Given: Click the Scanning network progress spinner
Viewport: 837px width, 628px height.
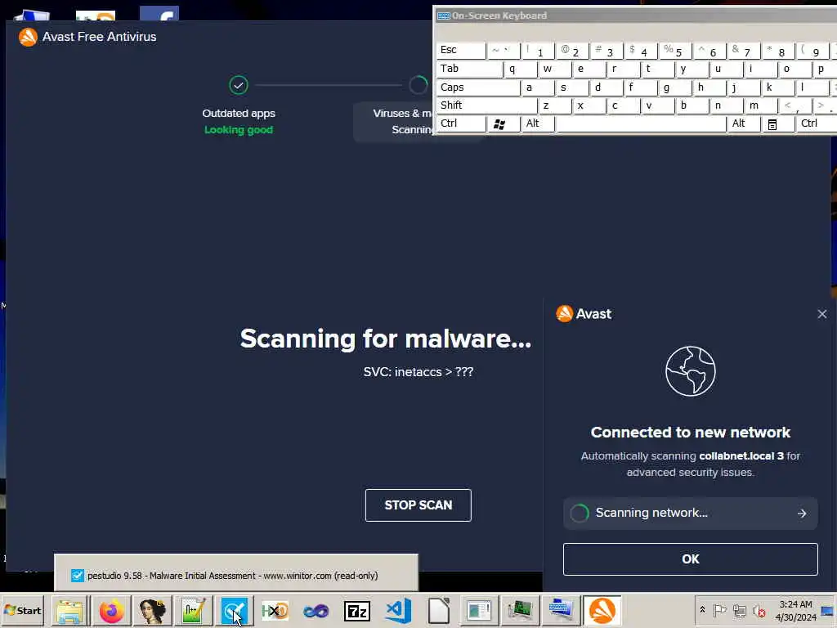Looking at the screenshot, I should pyautogui.click(x=580, y=514).
